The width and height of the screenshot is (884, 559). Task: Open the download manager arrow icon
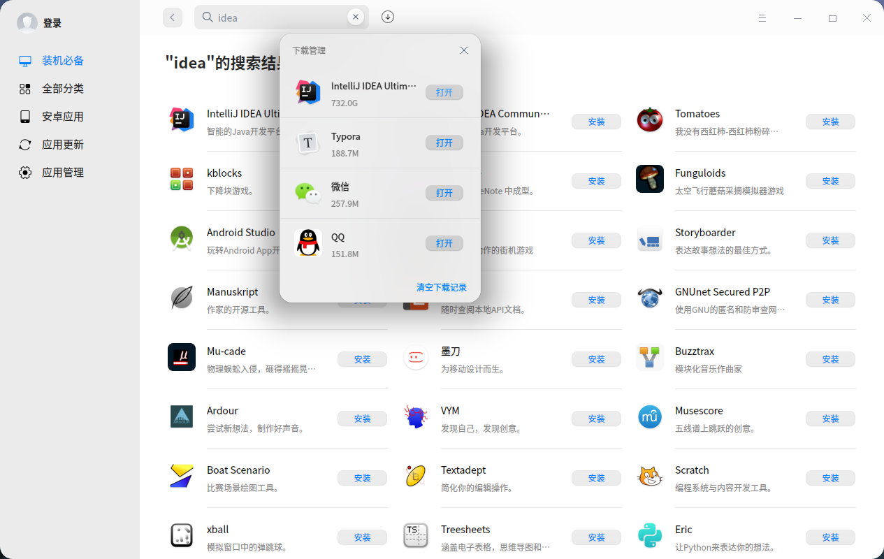point(388,17)
